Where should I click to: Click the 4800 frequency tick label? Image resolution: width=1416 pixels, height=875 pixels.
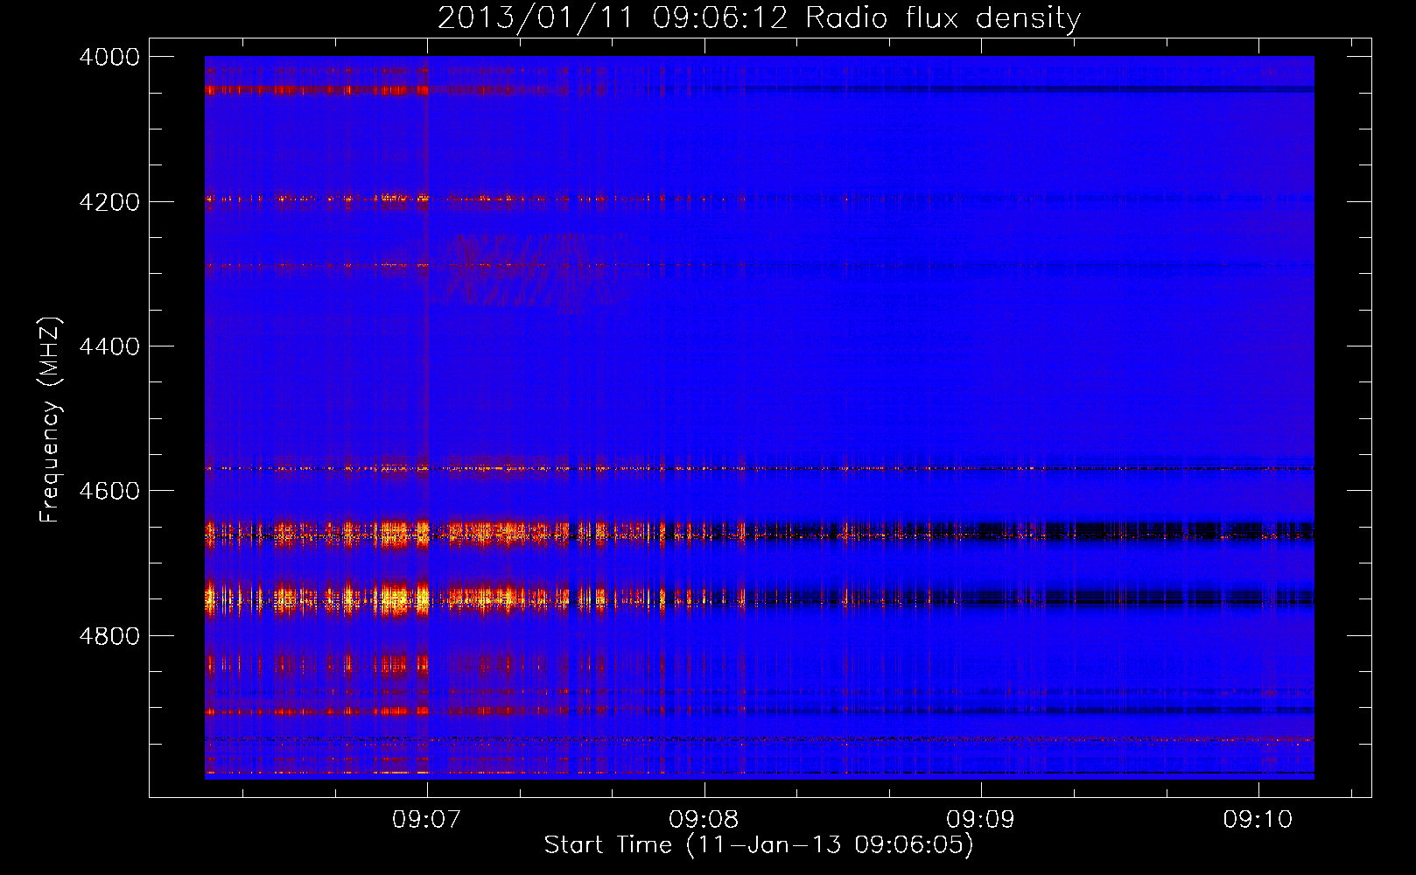point(109,636)
